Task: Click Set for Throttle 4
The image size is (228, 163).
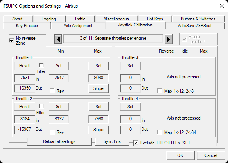Action: (130, 107)
